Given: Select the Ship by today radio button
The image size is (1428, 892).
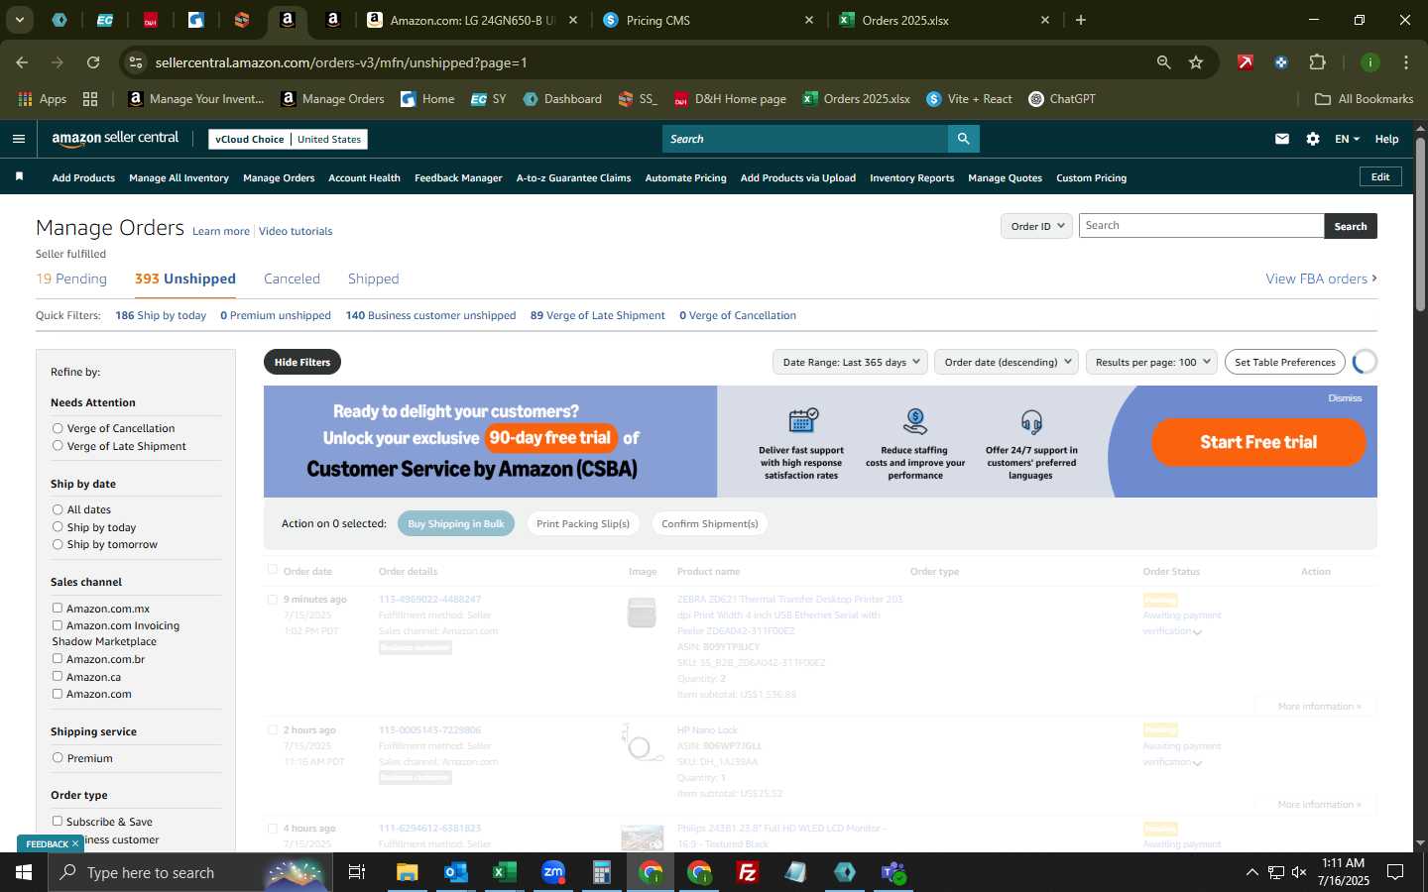Looking at the screenshot, I should coord(58,526).
